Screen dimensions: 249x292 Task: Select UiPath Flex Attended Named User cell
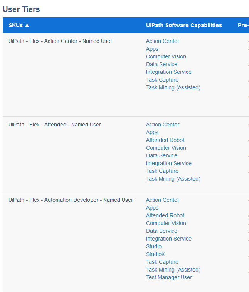pos(55,125)
